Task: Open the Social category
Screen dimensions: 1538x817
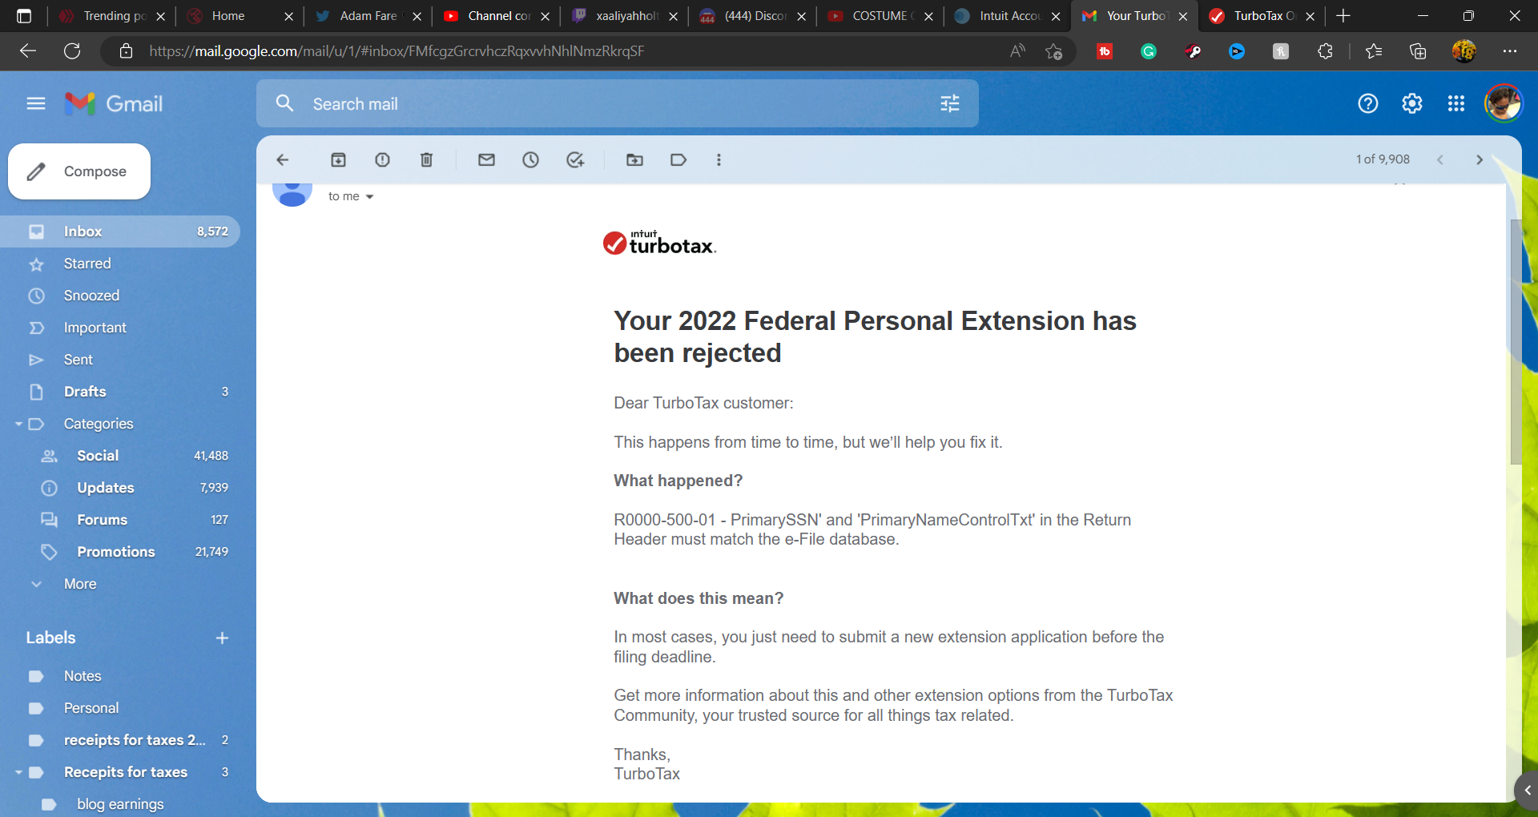Action: (120, 456)
